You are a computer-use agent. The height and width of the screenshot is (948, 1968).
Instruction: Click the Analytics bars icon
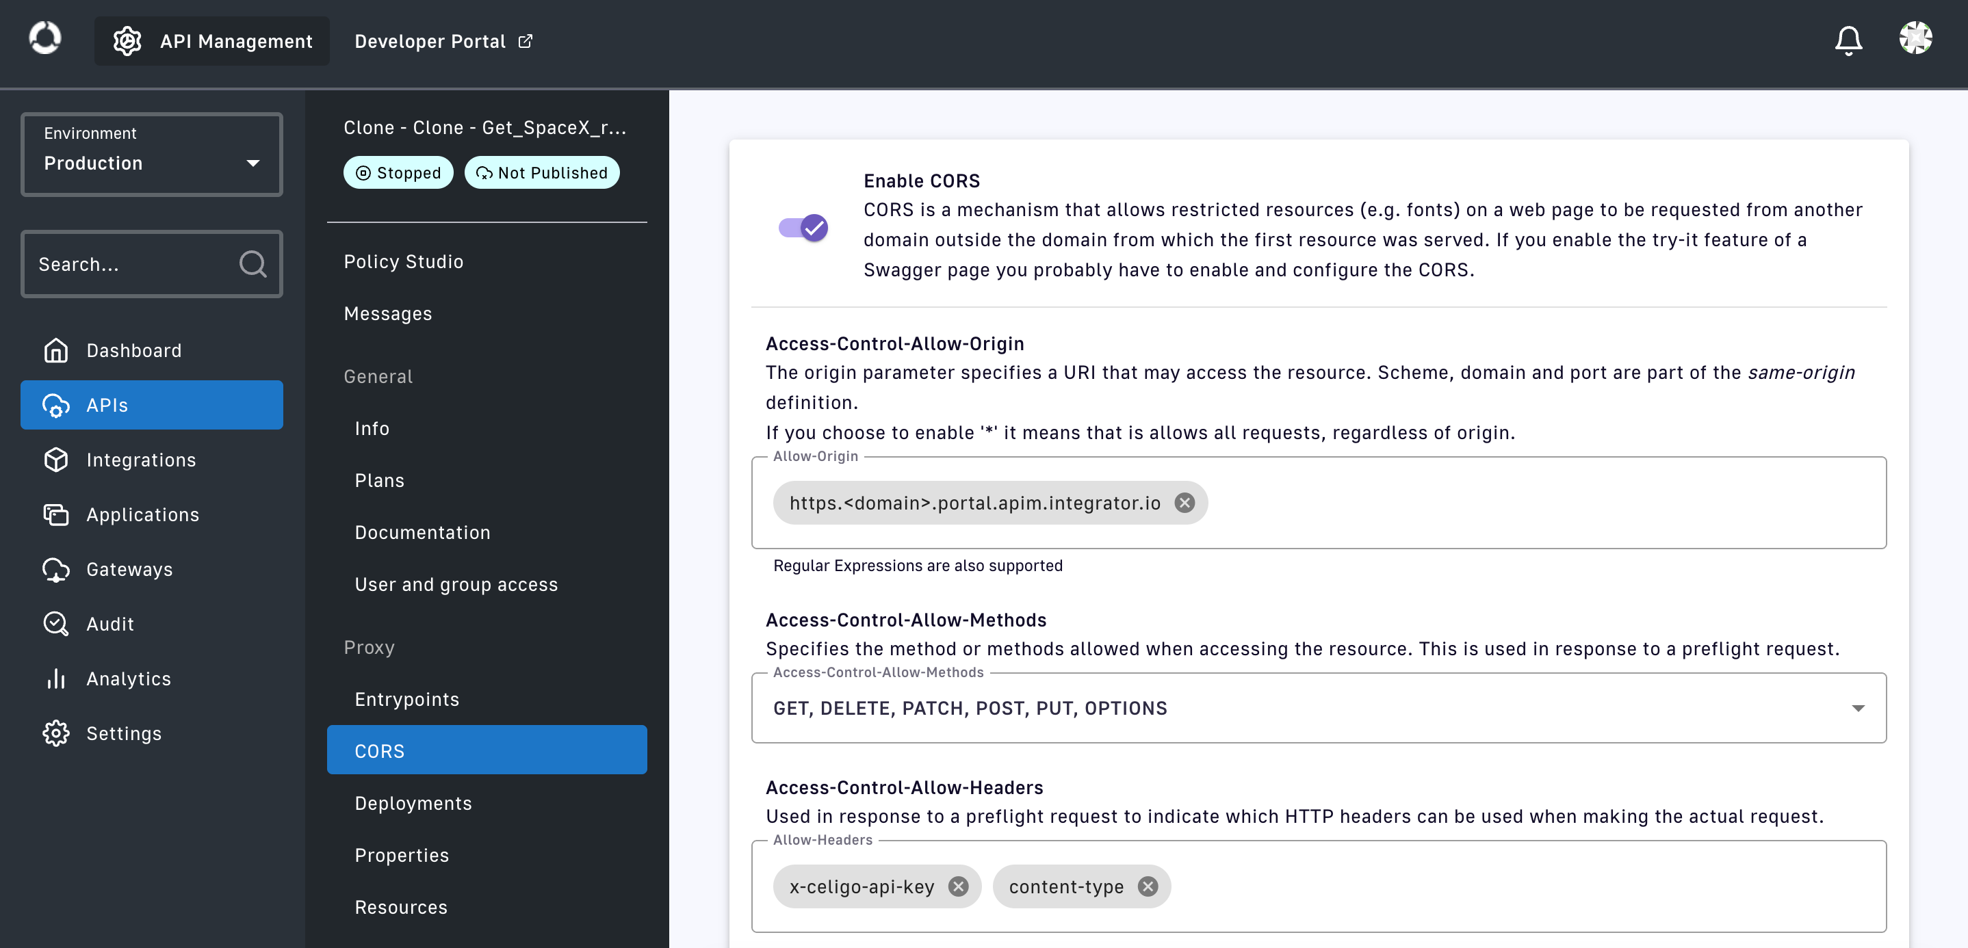pos(56,679)
